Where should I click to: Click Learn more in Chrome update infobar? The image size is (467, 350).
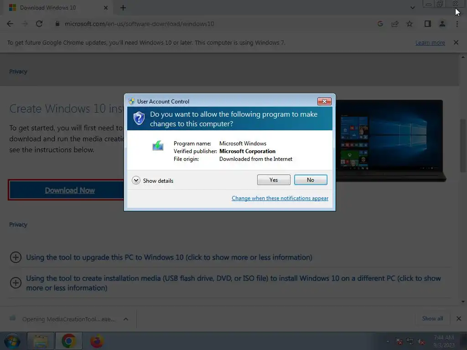tap(430, 42)
